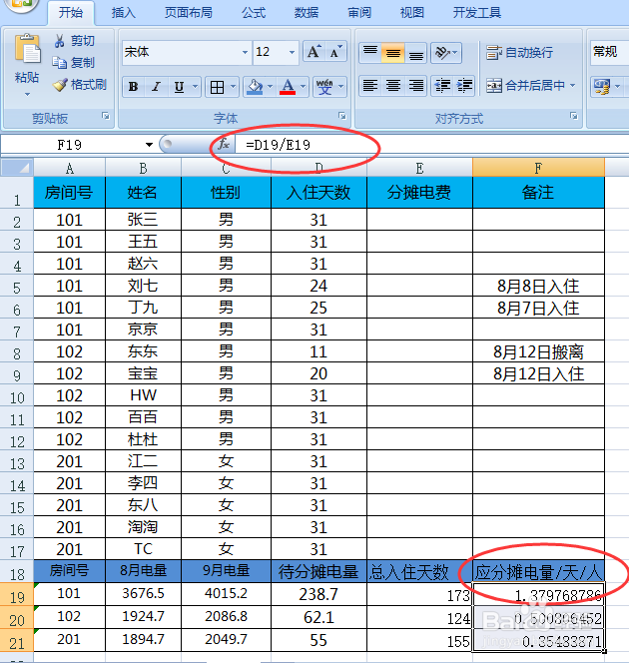Decrease font size with small A button

(336, 52)
